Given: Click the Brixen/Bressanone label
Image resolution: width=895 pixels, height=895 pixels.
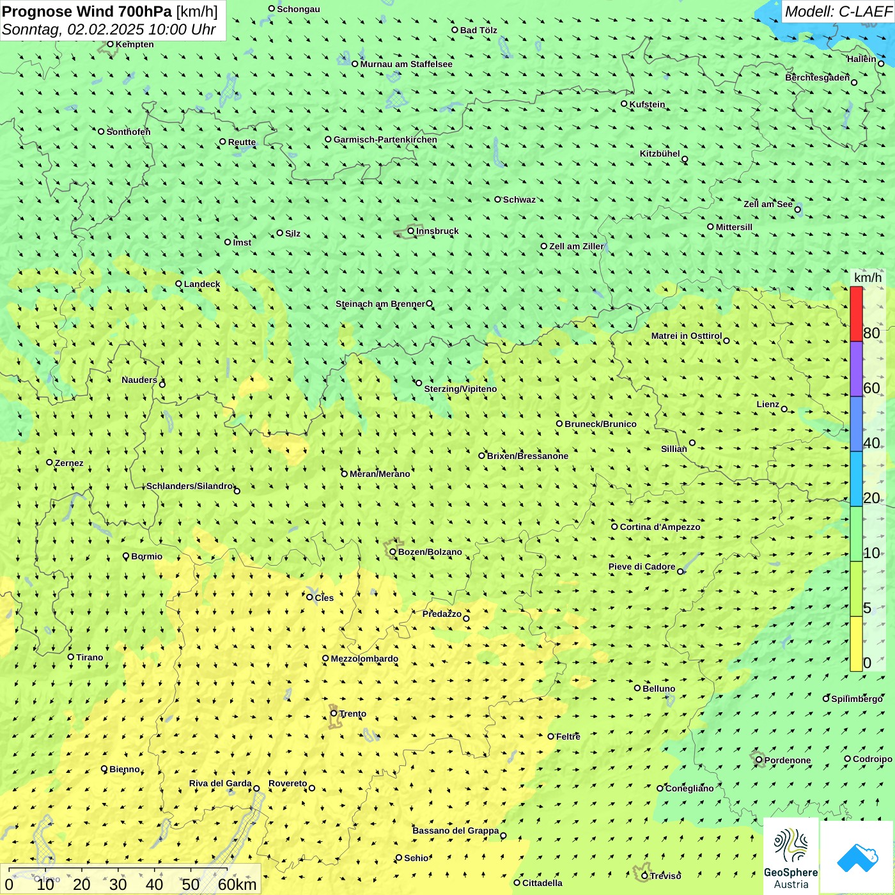Looking at the screenshot, I should [527, 456].
